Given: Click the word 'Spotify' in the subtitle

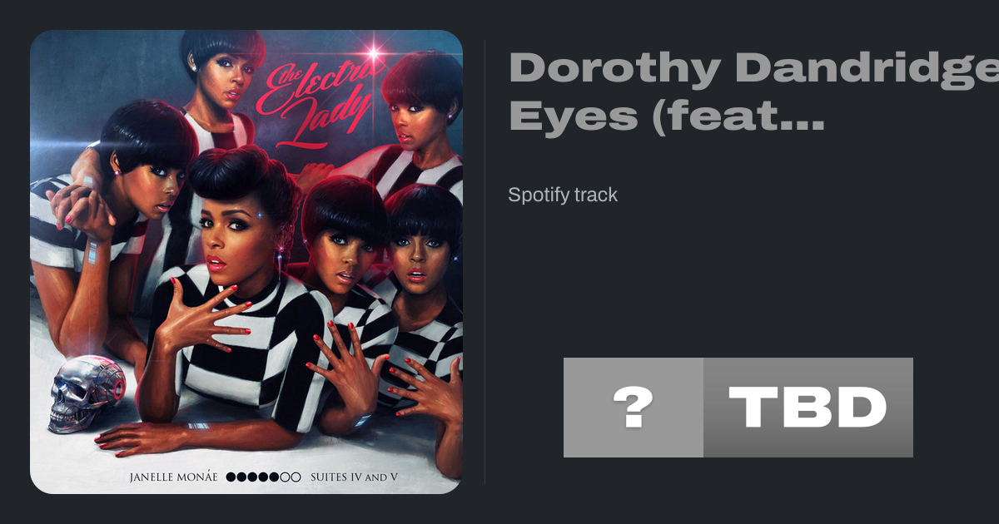Looking at the screenshot, I should coord(538,195).
